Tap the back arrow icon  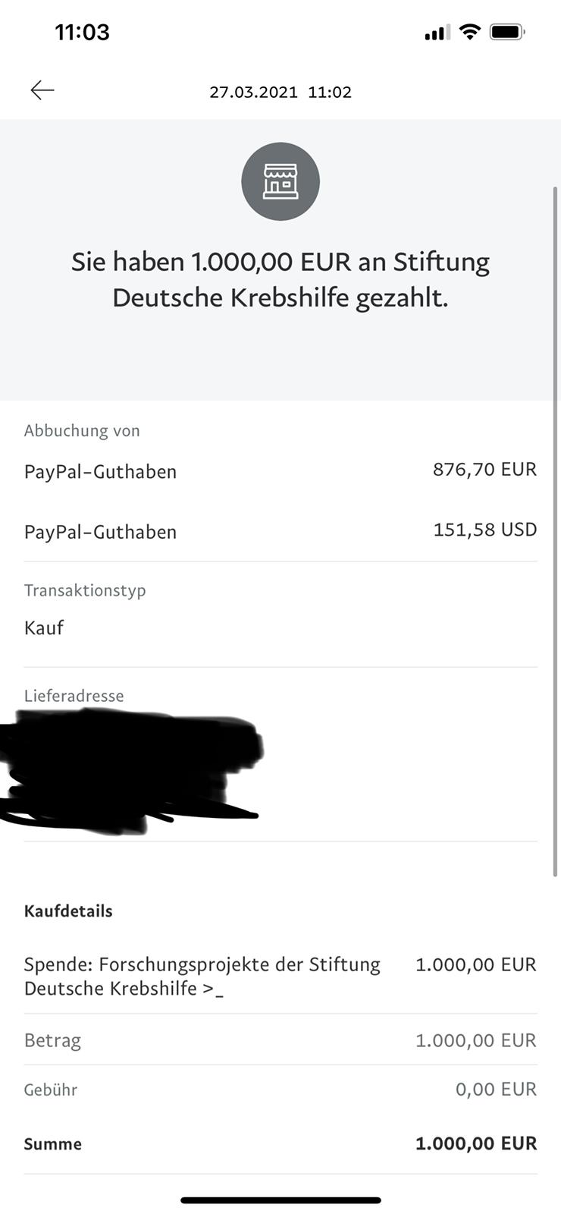(42, 91)
